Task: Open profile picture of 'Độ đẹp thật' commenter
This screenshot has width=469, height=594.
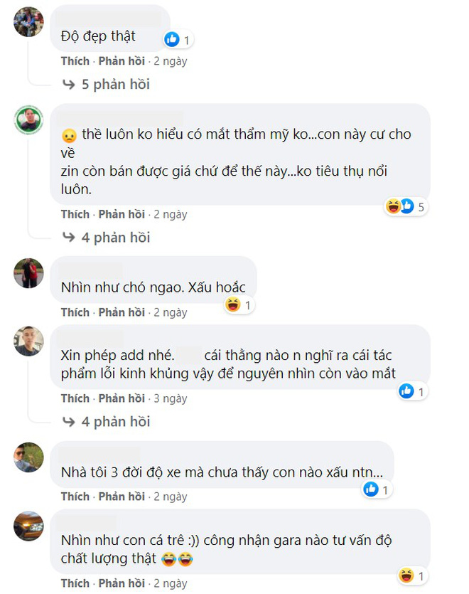Action: [28, 21]
